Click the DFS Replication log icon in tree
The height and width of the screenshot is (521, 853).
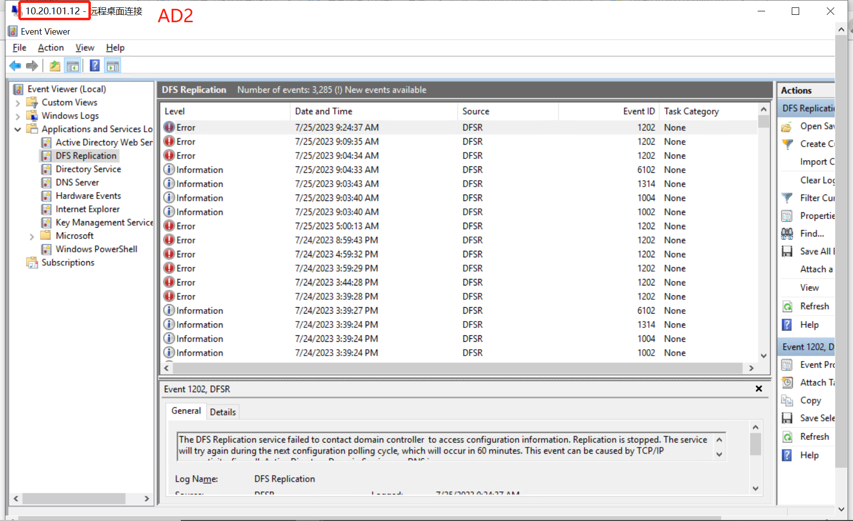point(46,156)
